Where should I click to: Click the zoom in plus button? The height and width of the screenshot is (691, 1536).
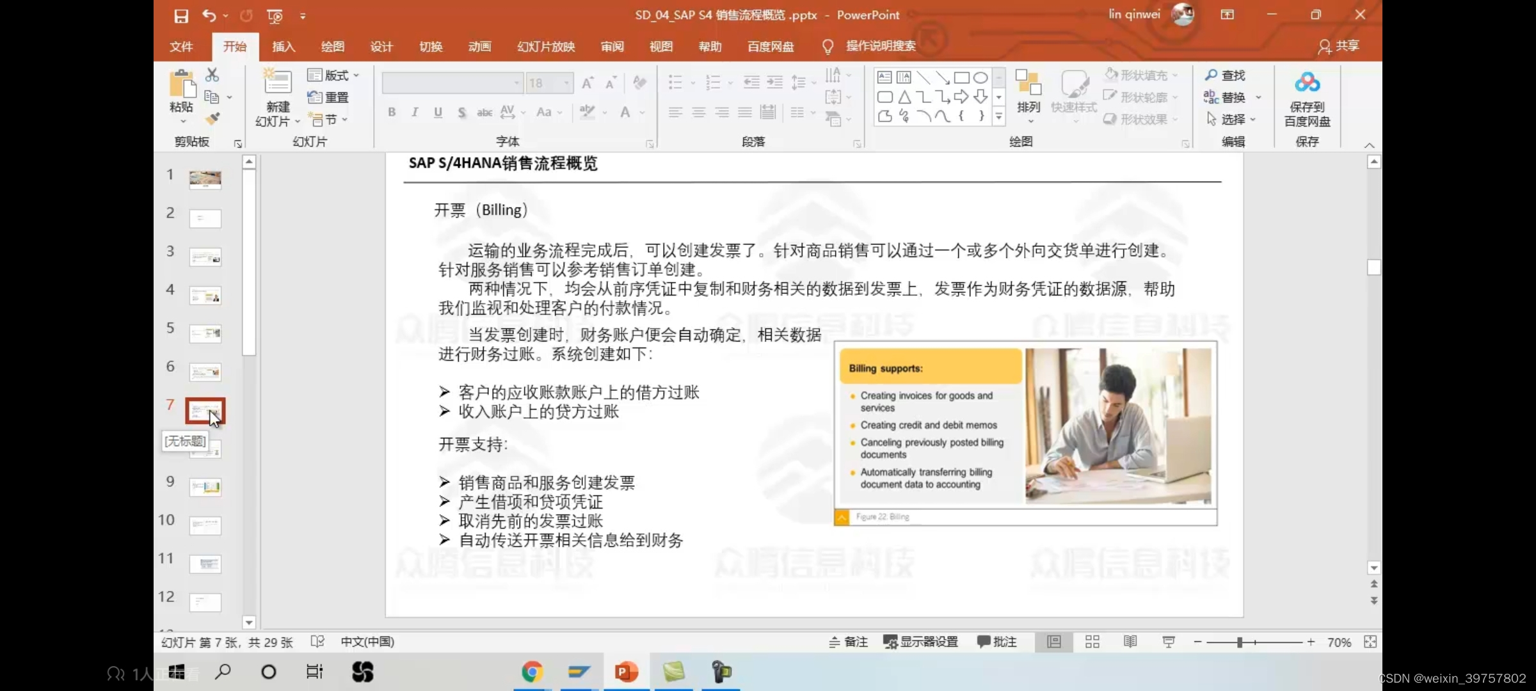point(1311,642)
